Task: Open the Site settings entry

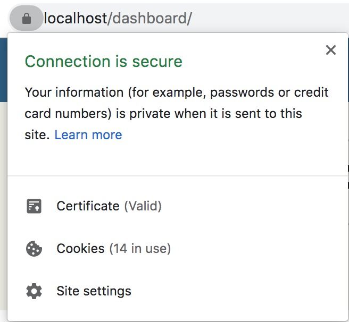Action: [178, 291]
